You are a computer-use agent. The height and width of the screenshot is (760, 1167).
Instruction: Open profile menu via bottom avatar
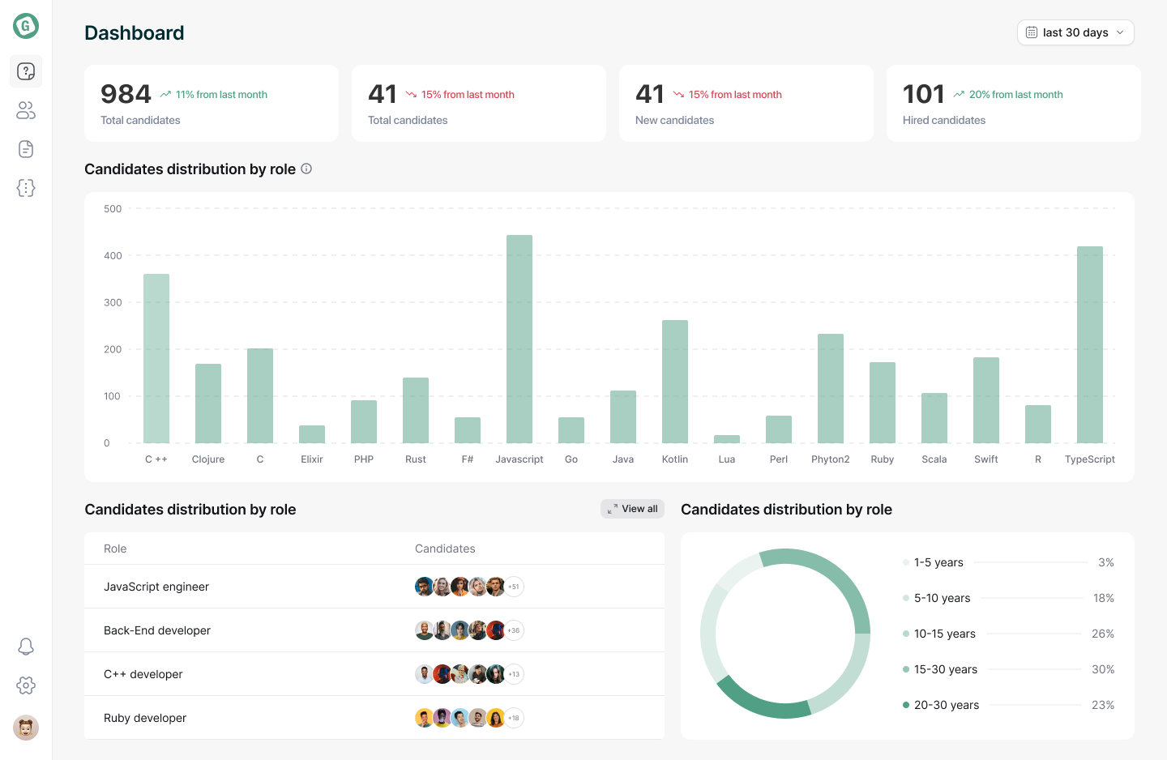pos(25,728)
